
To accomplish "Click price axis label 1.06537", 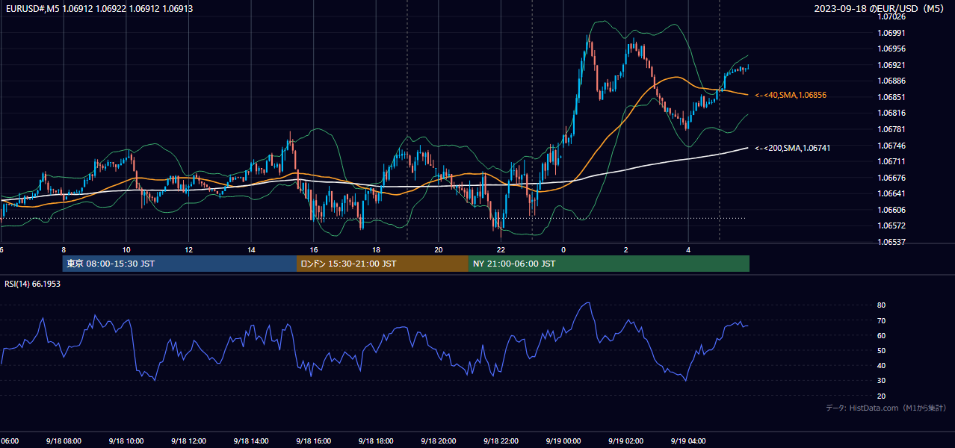I will coord(891,242).
